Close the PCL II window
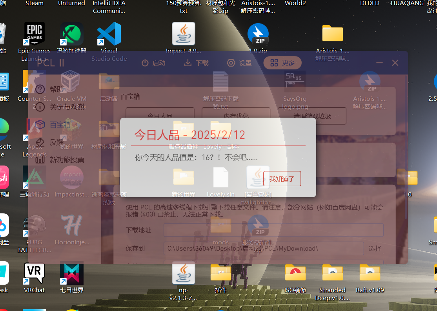 (395, 63)
